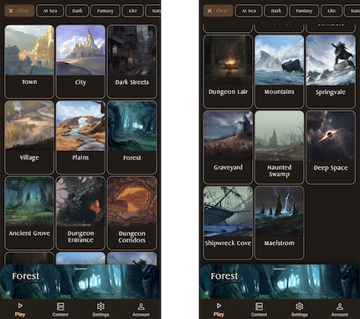Choose the Dungeon Corridors soundscape card
The height and width of the screenshot is (319, 360).
coord(131,212)
